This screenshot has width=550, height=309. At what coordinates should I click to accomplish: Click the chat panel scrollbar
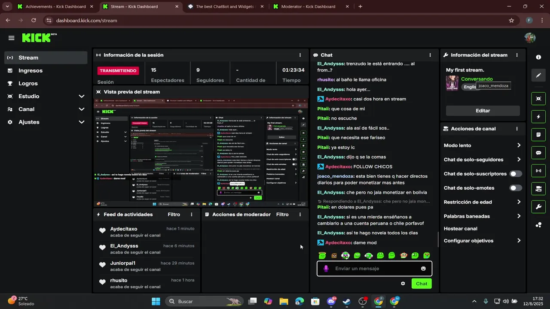[438, 239]
